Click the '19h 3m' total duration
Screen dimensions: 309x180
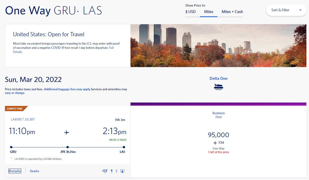(x=120, y=120)
